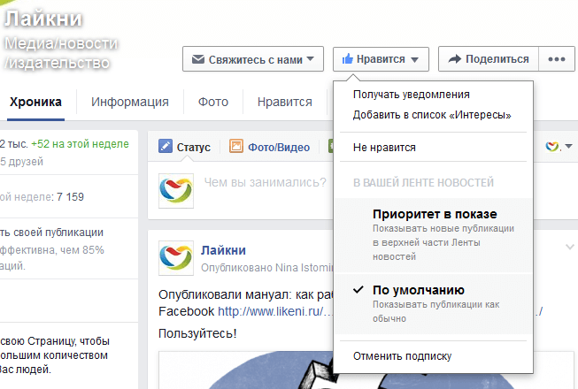
Task: Click the Лайкни page name link in post
Action: coord(223,250)
